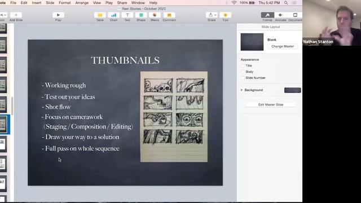Open the Share toolbar icon
This screenshot has height=203, width=361.
[212, 15]
